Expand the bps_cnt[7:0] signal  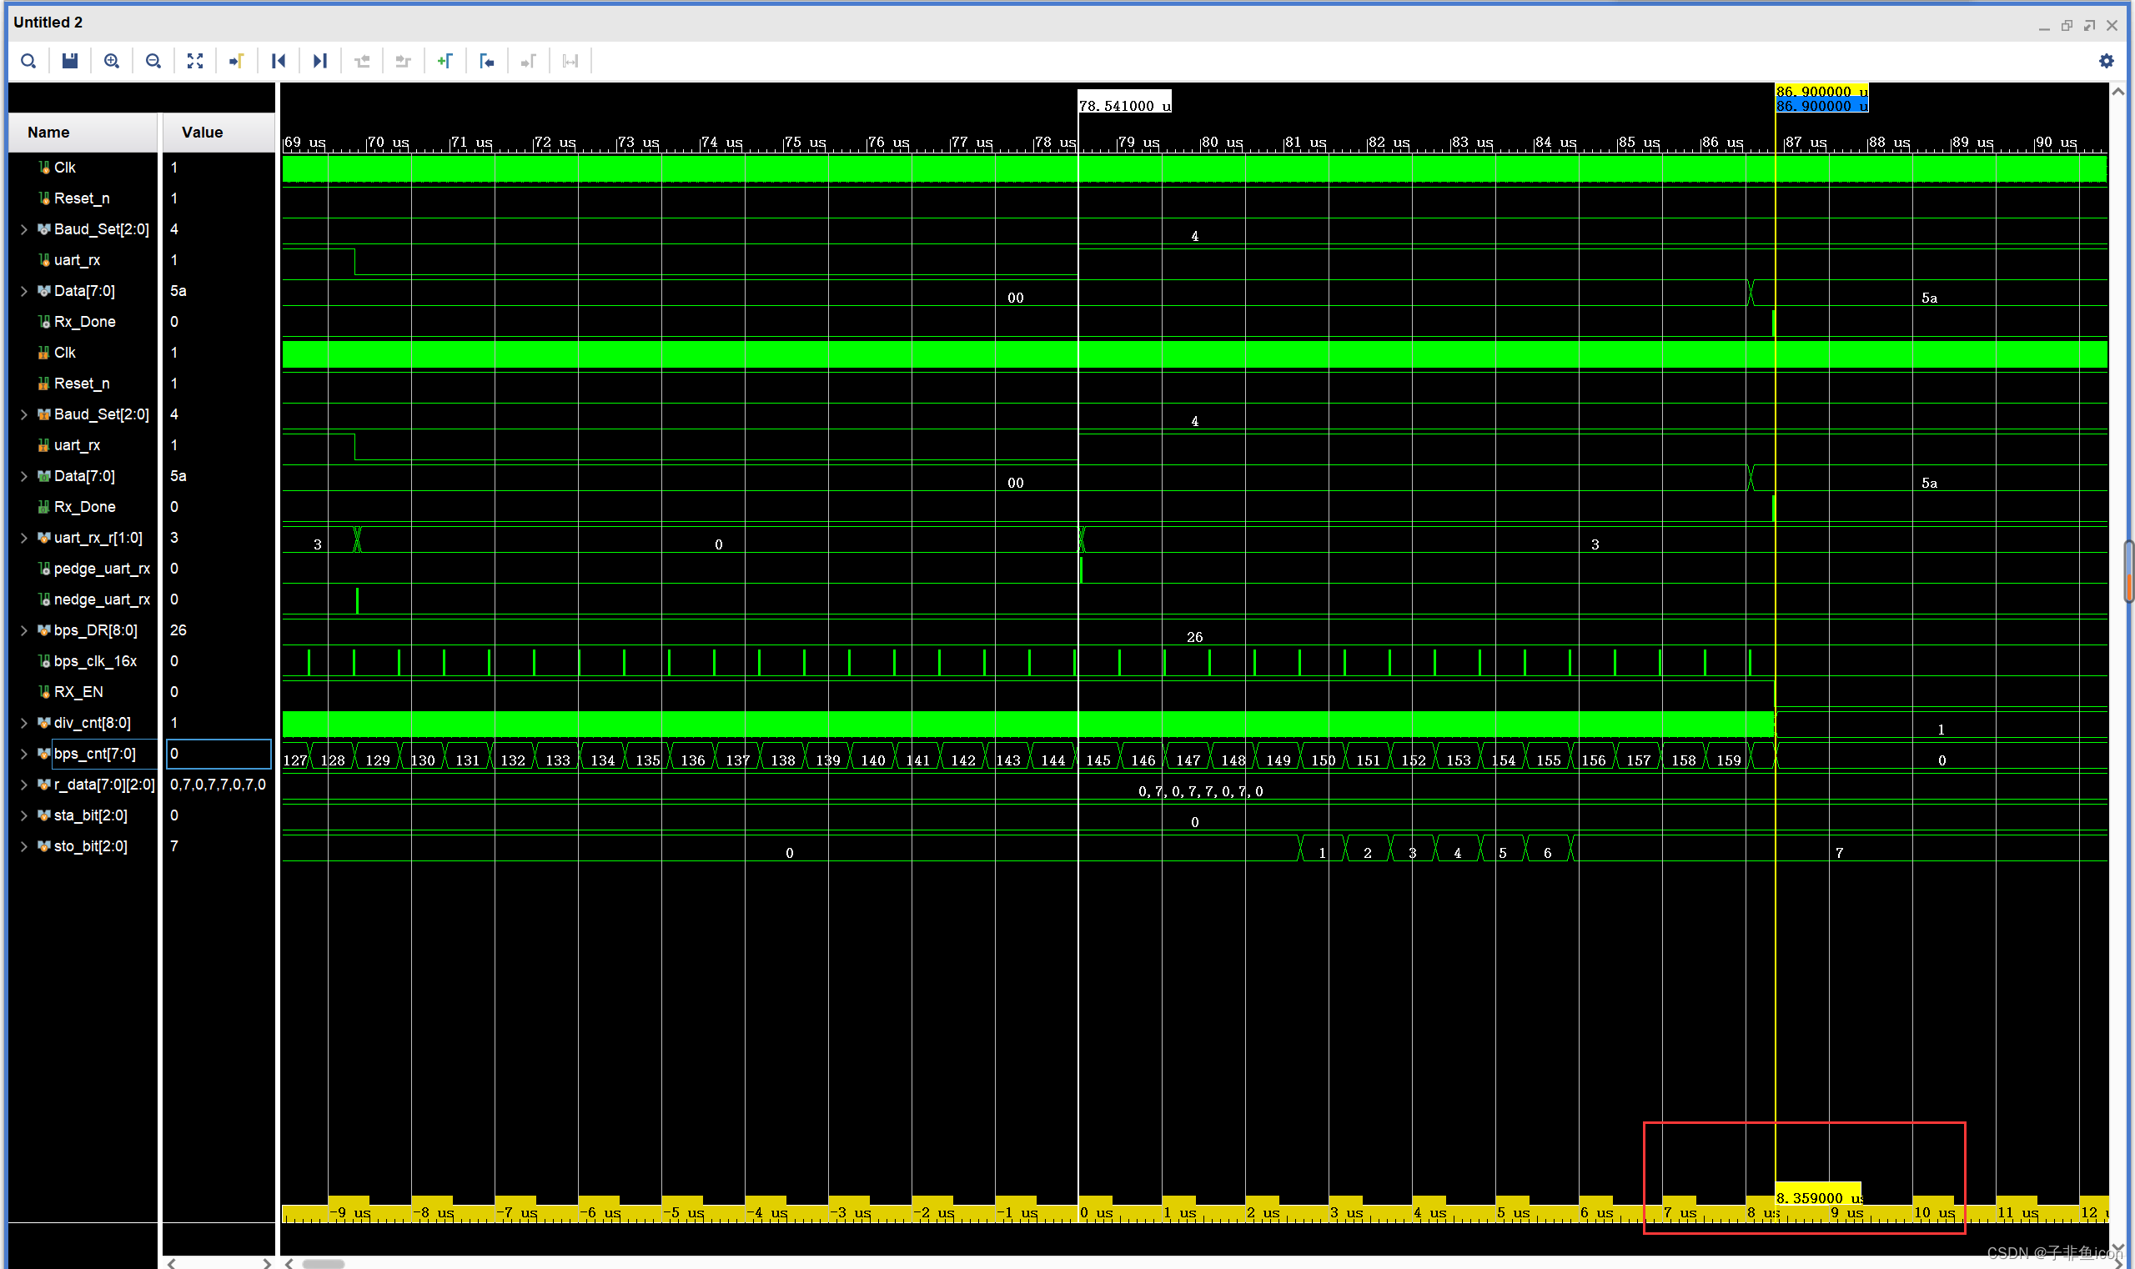coord(24,754)
